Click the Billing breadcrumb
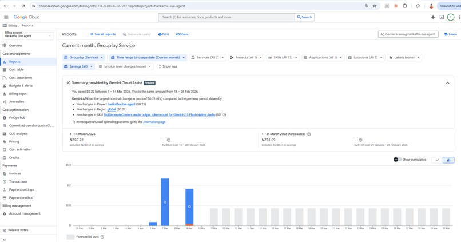 pyautogui.click(x=12, y=26)
